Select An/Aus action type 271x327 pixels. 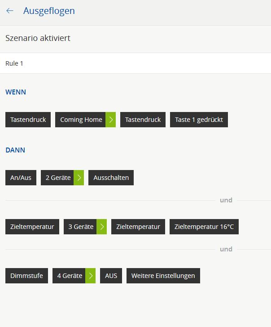point(21,178)
